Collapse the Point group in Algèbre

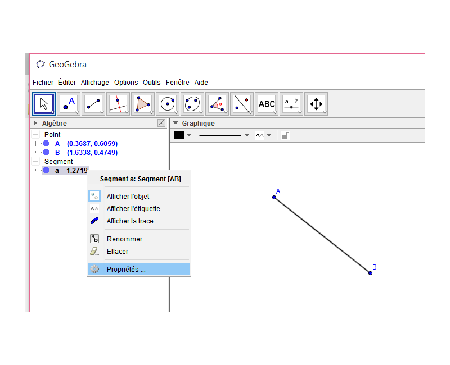36,135
